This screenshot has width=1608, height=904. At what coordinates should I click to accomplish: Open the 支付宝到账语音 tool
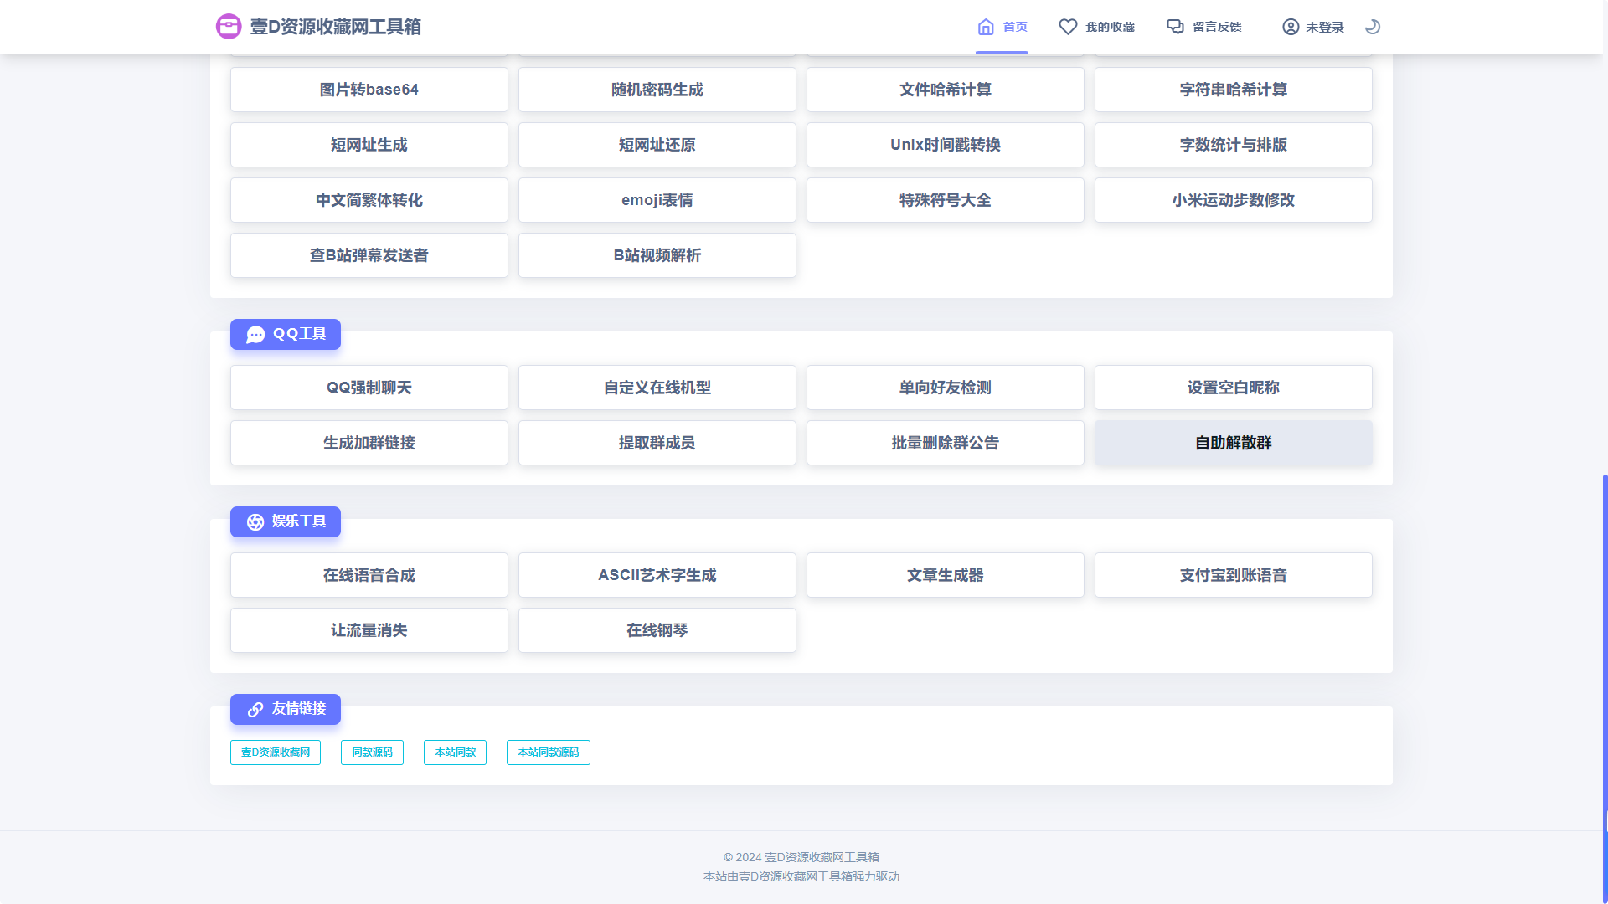(x=1233, y=575)
